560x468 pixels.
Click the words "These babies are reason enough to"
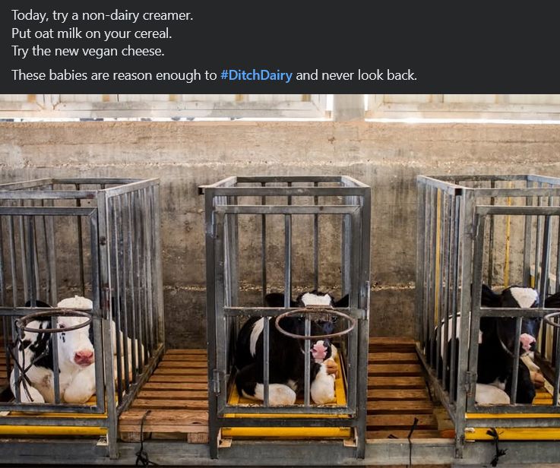[114, 75]
